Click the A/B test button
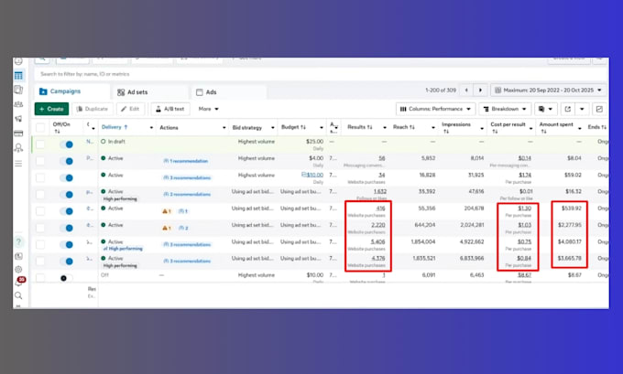 click(x=170, y=109)
